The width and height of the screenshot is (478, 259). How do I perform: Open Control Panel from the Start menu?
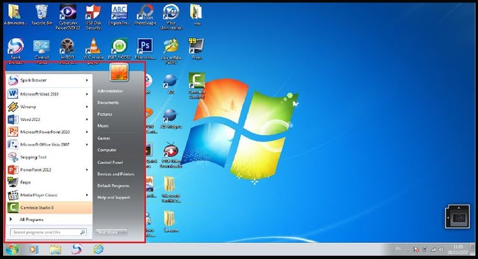[x=110, y=162]
